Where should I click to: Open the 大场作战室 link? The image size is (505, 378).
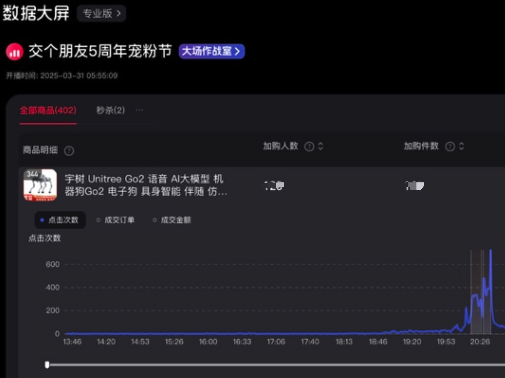pyautogui.click(x=212, y=51)
